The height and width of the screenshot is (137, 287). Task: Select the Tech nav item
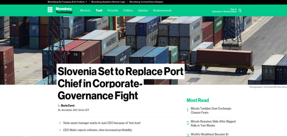pyautogui.click(x=99, y=10)
